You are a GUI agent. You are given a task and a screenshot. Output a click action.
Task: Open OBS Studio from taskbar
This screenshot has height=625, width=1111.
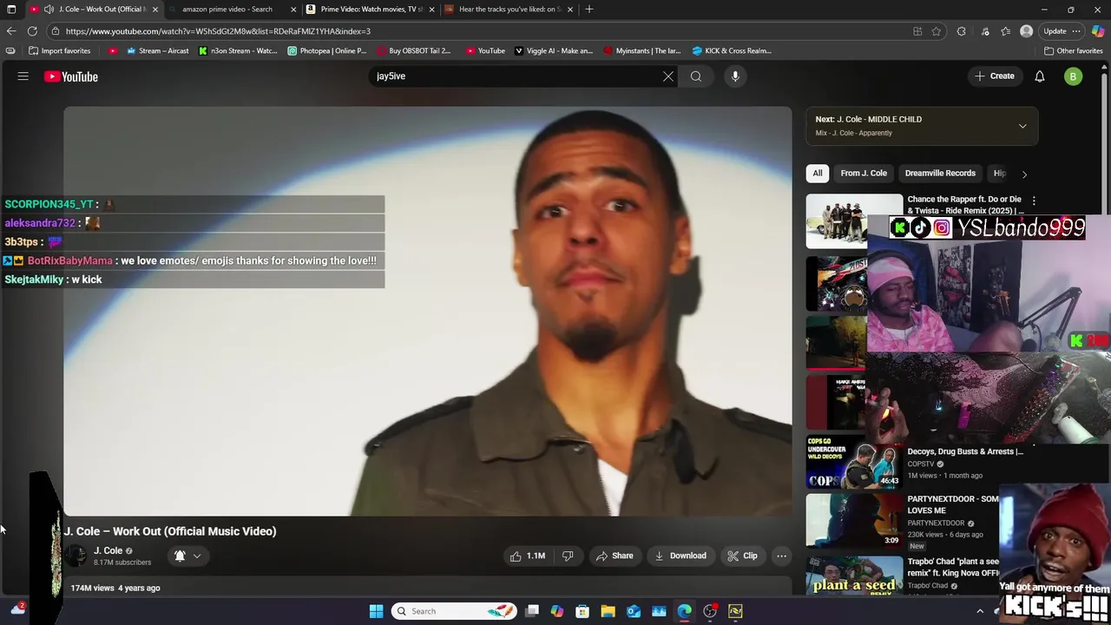tap(710, 611)
